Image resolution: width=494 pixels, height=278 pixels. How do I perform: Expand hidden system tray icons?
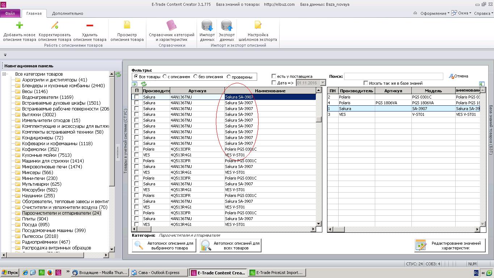pos(483,273)
